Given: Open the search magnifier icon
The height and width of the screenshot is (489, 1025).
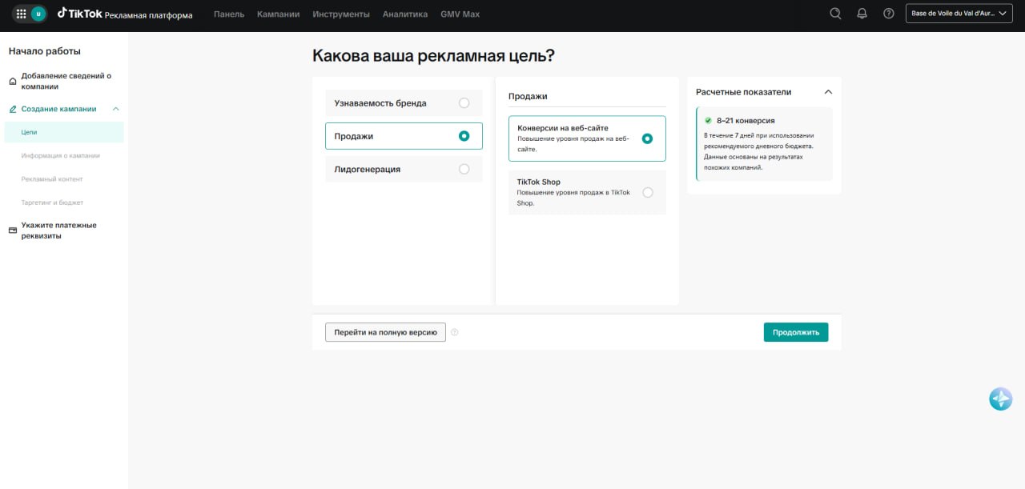Looking at the screenshot, I should [x=836, y=14].
